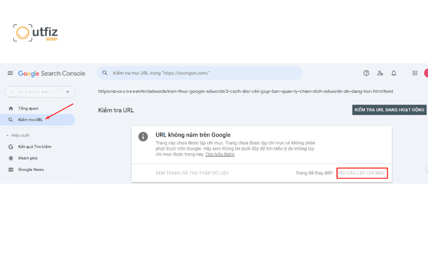428x267 pixels.
Task: Click KIỂM TRA URL ĐANG HOẠT ĐỘNG button
Action: 389,110
